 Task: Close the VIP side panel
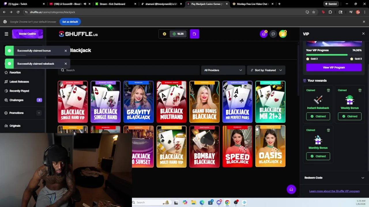tap(363, 34)
